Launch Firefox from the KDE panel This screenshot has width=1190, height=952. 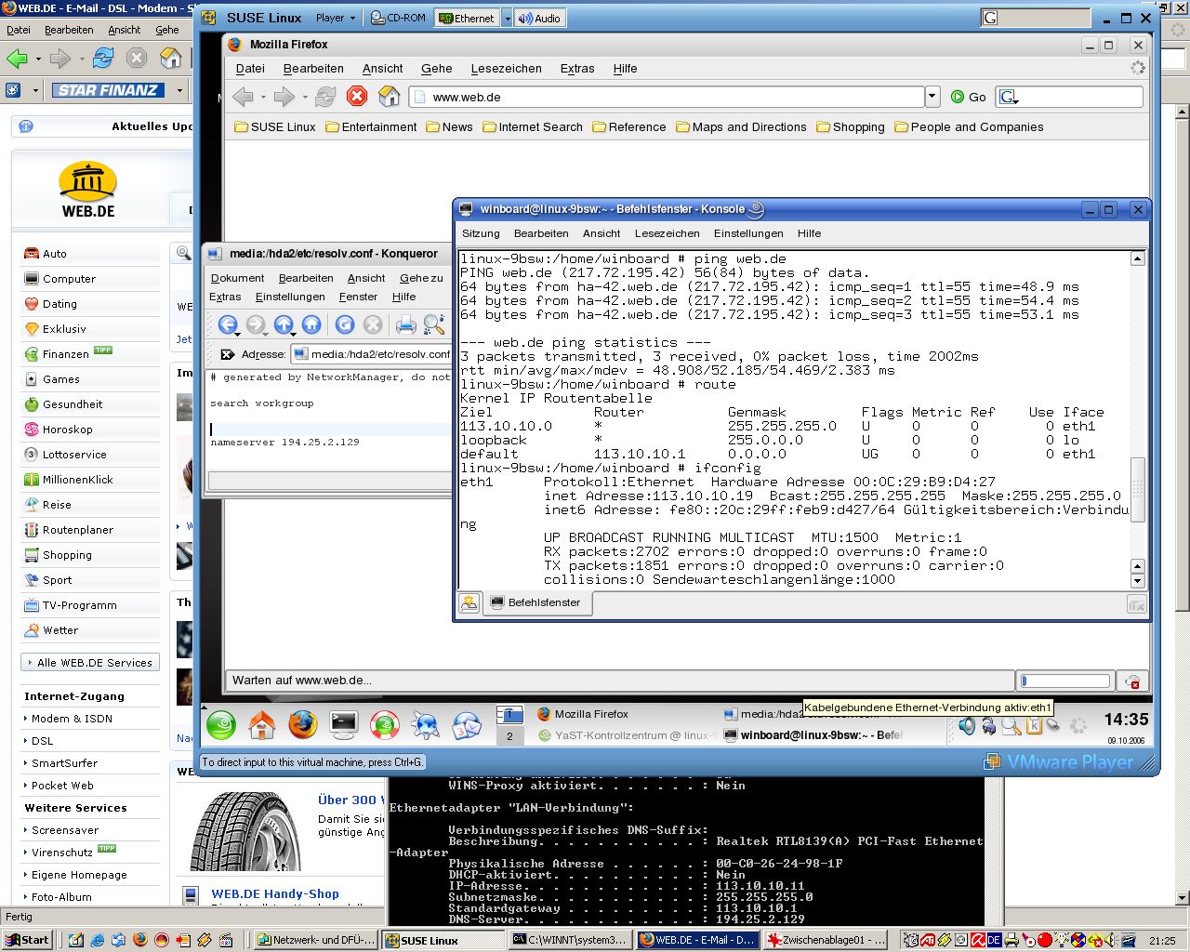(302, 724)
